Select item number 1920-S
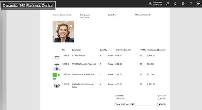 pyautogui.click(x=66, y=84)
